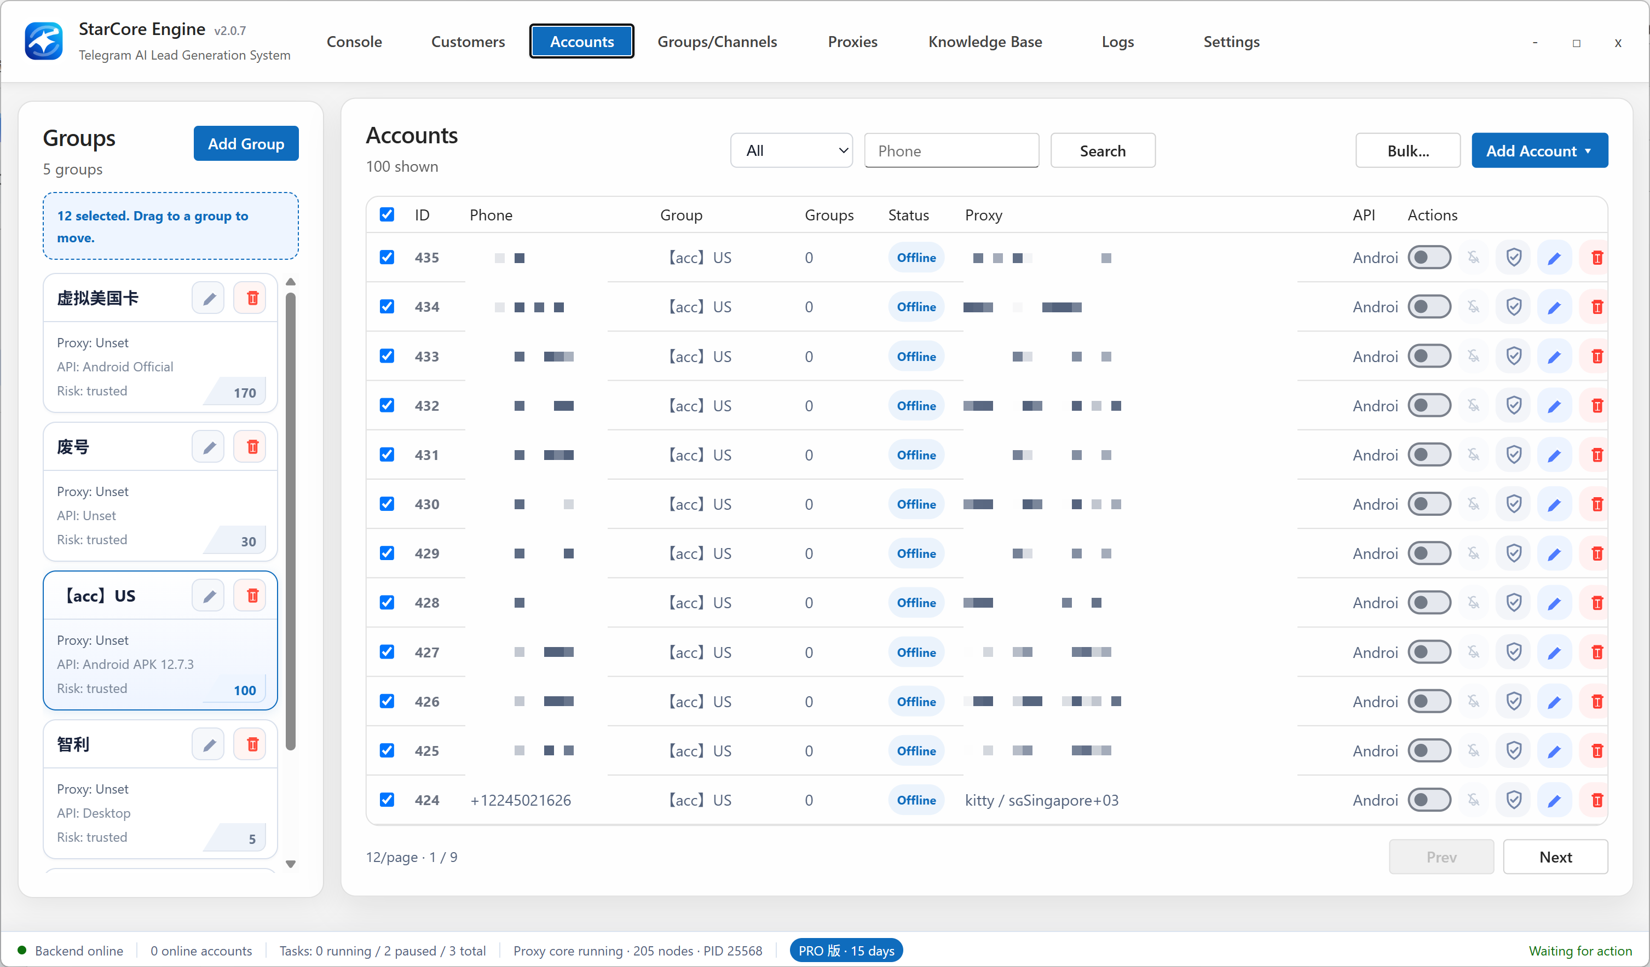
Task: Delete the 废号 group
Action: pos(251,447)
